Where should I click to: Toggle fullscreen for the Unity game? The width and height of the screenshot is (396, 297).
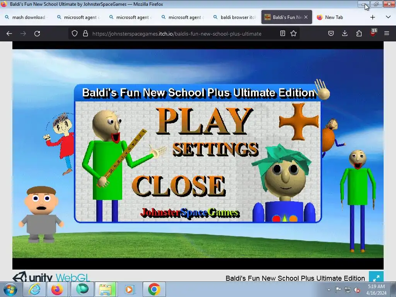[376, 277]
